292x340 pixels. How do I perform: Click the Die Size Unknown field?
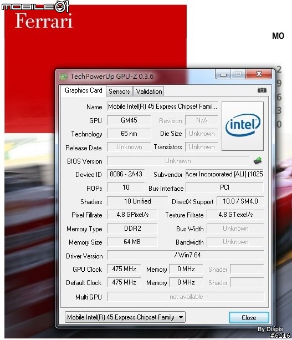(x=202, y=134)
